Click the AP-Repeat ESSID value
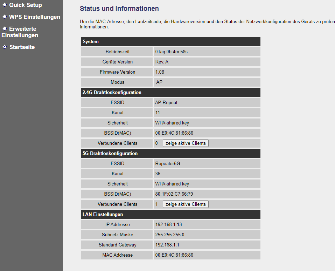Image resolution: width=335 pixels, height=271 pixels. click(166, 103)
